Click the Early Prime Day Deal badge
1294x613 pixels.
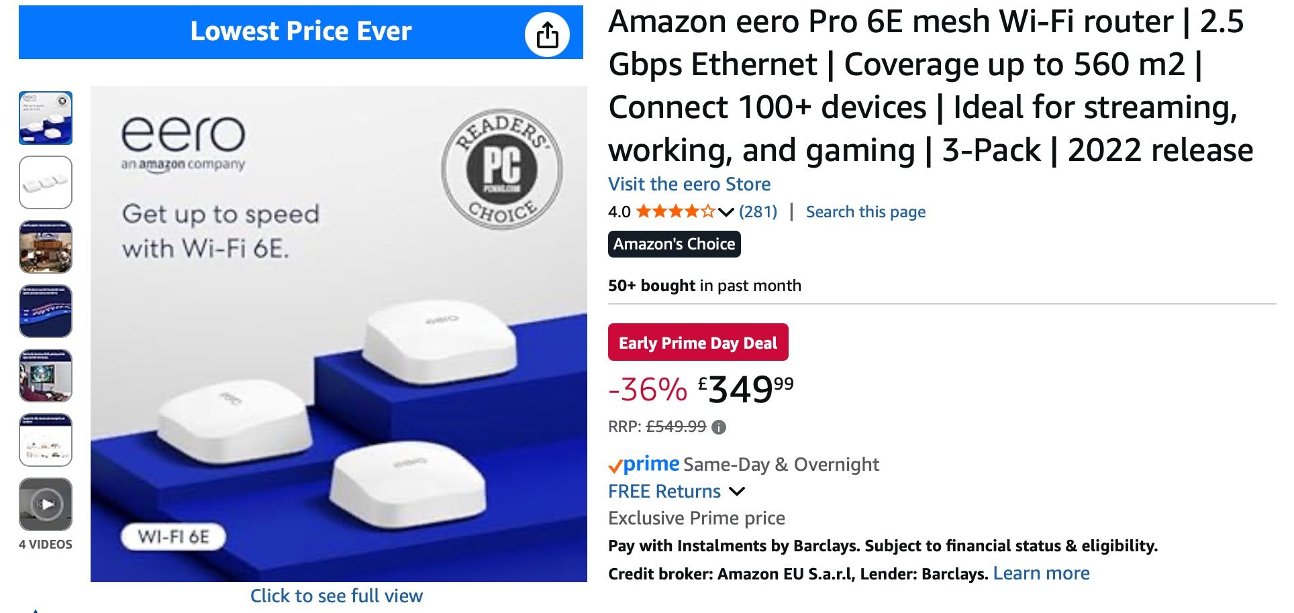pos(698,343)
